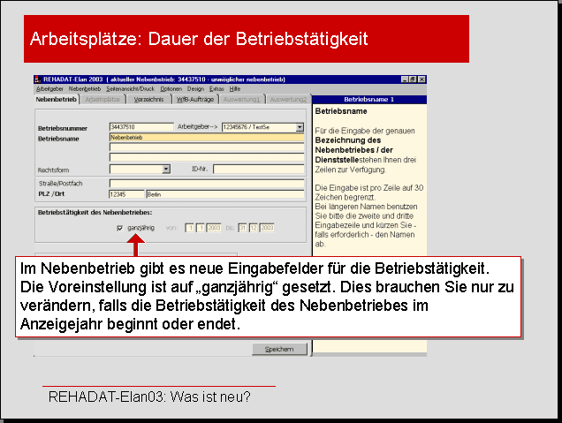Expand the Rechtsform dropdown
This screenshot has height=423, width=562.
point(165,169)
